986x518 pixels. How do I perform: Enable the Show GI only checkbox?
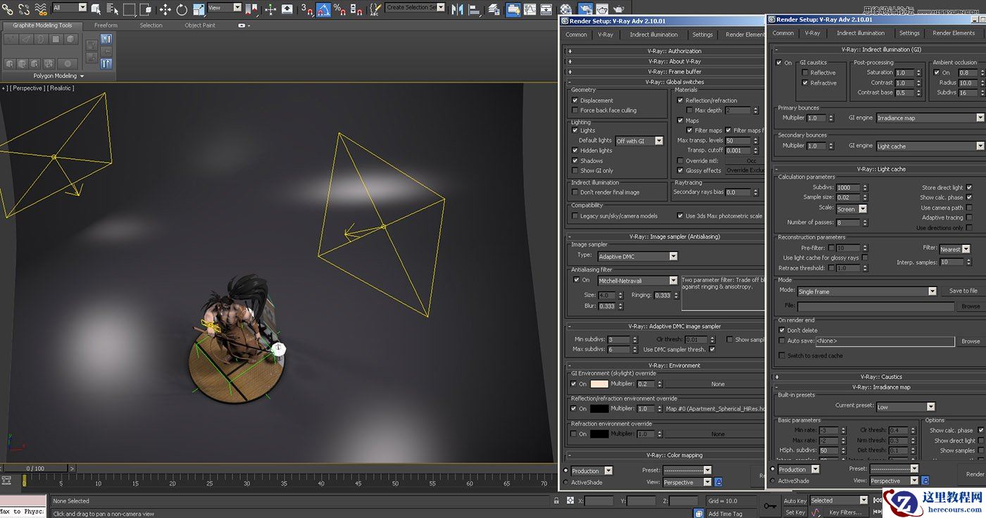click(575, 170)
